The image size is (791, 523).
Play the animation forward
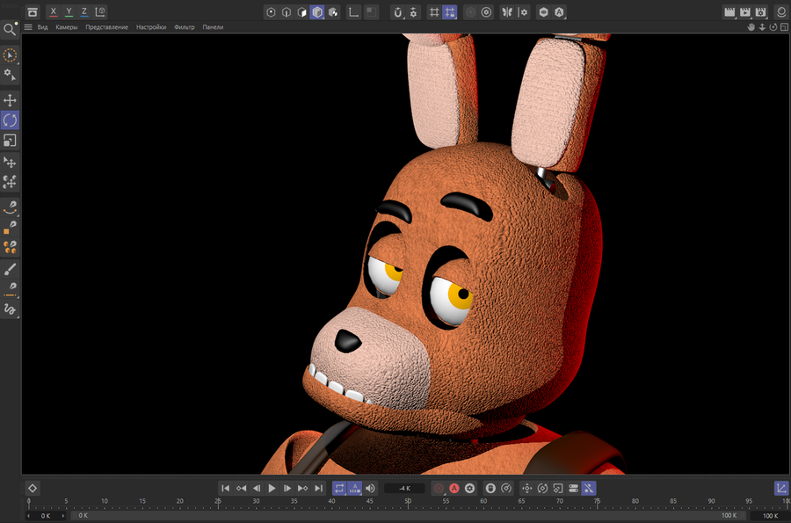coord(272,488)
